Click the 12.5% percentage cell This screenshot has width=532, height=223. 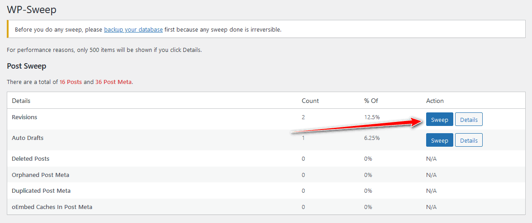(371, 117)
